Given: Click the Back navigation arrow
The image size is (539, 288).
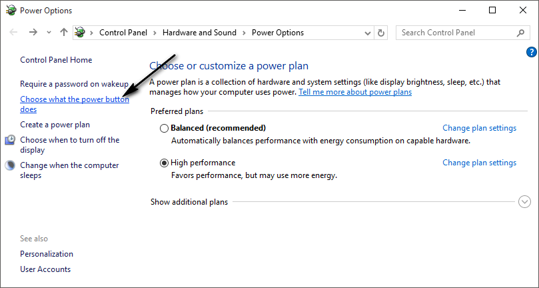Looking at the screenshot, I should 14,33.
